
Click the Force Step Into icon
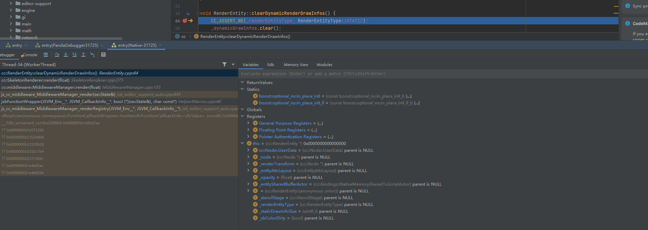coord(75,55)
